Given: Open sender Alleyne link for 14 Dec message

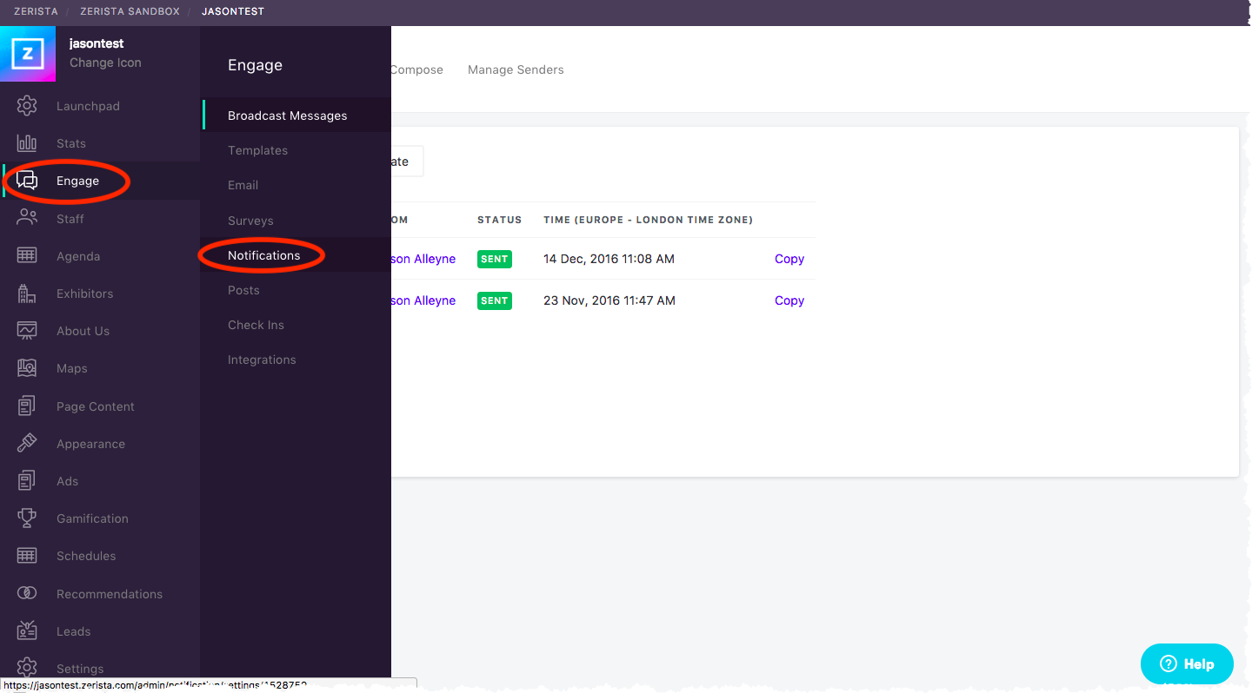Looking at the screenshot, I should [423, 259].
